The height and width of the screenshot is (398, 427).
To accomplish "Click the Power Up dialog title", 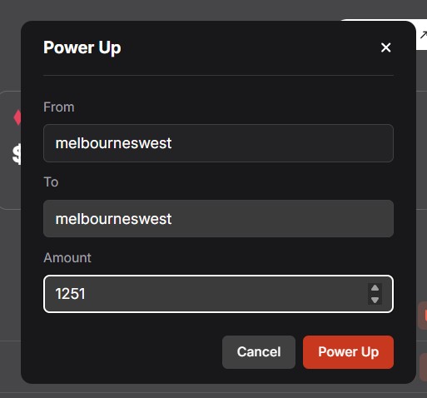I will 82,47.
